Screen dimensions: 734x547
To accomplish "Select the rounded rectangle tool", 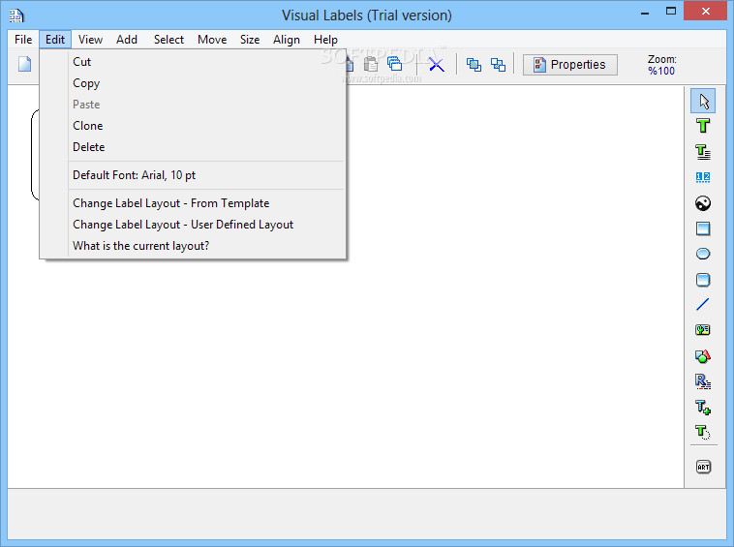I will click(703, 280).
